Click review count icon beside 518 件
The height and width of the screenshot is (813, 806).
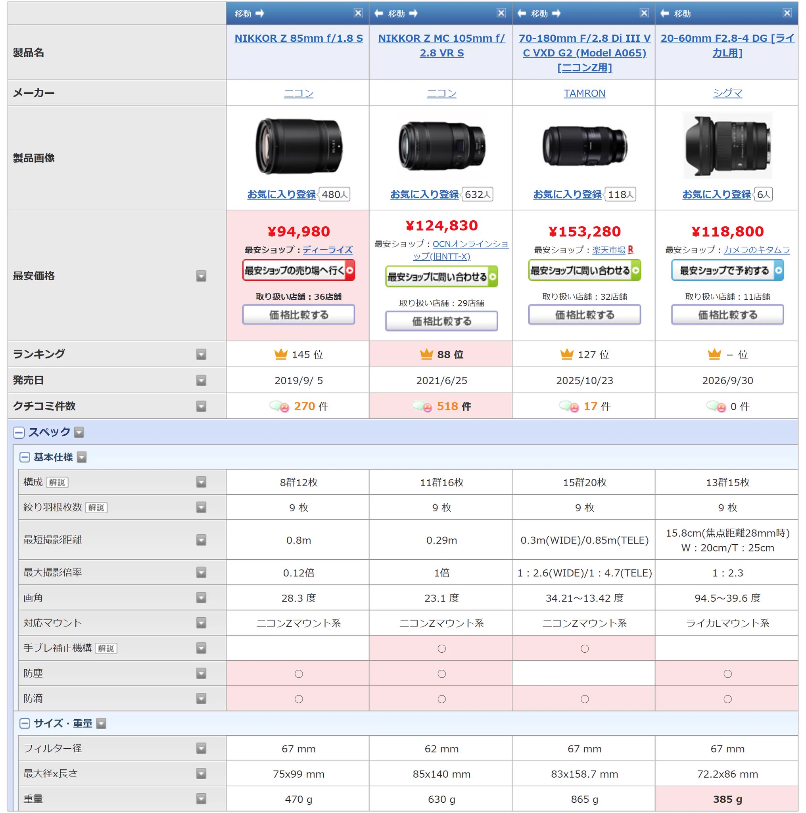click(422, 406)
